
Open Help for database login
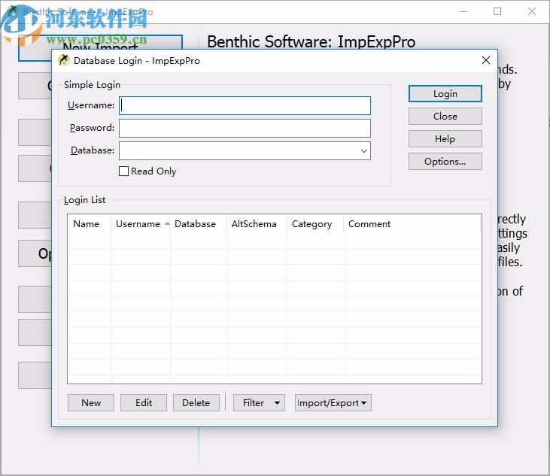[x=445, y=139]
